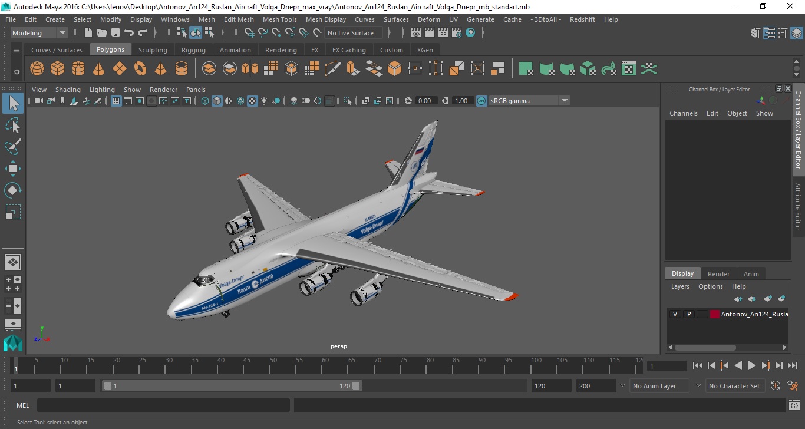Open the File menu
This screenshot has height=429, width=805.
click(x=11, y=19)
